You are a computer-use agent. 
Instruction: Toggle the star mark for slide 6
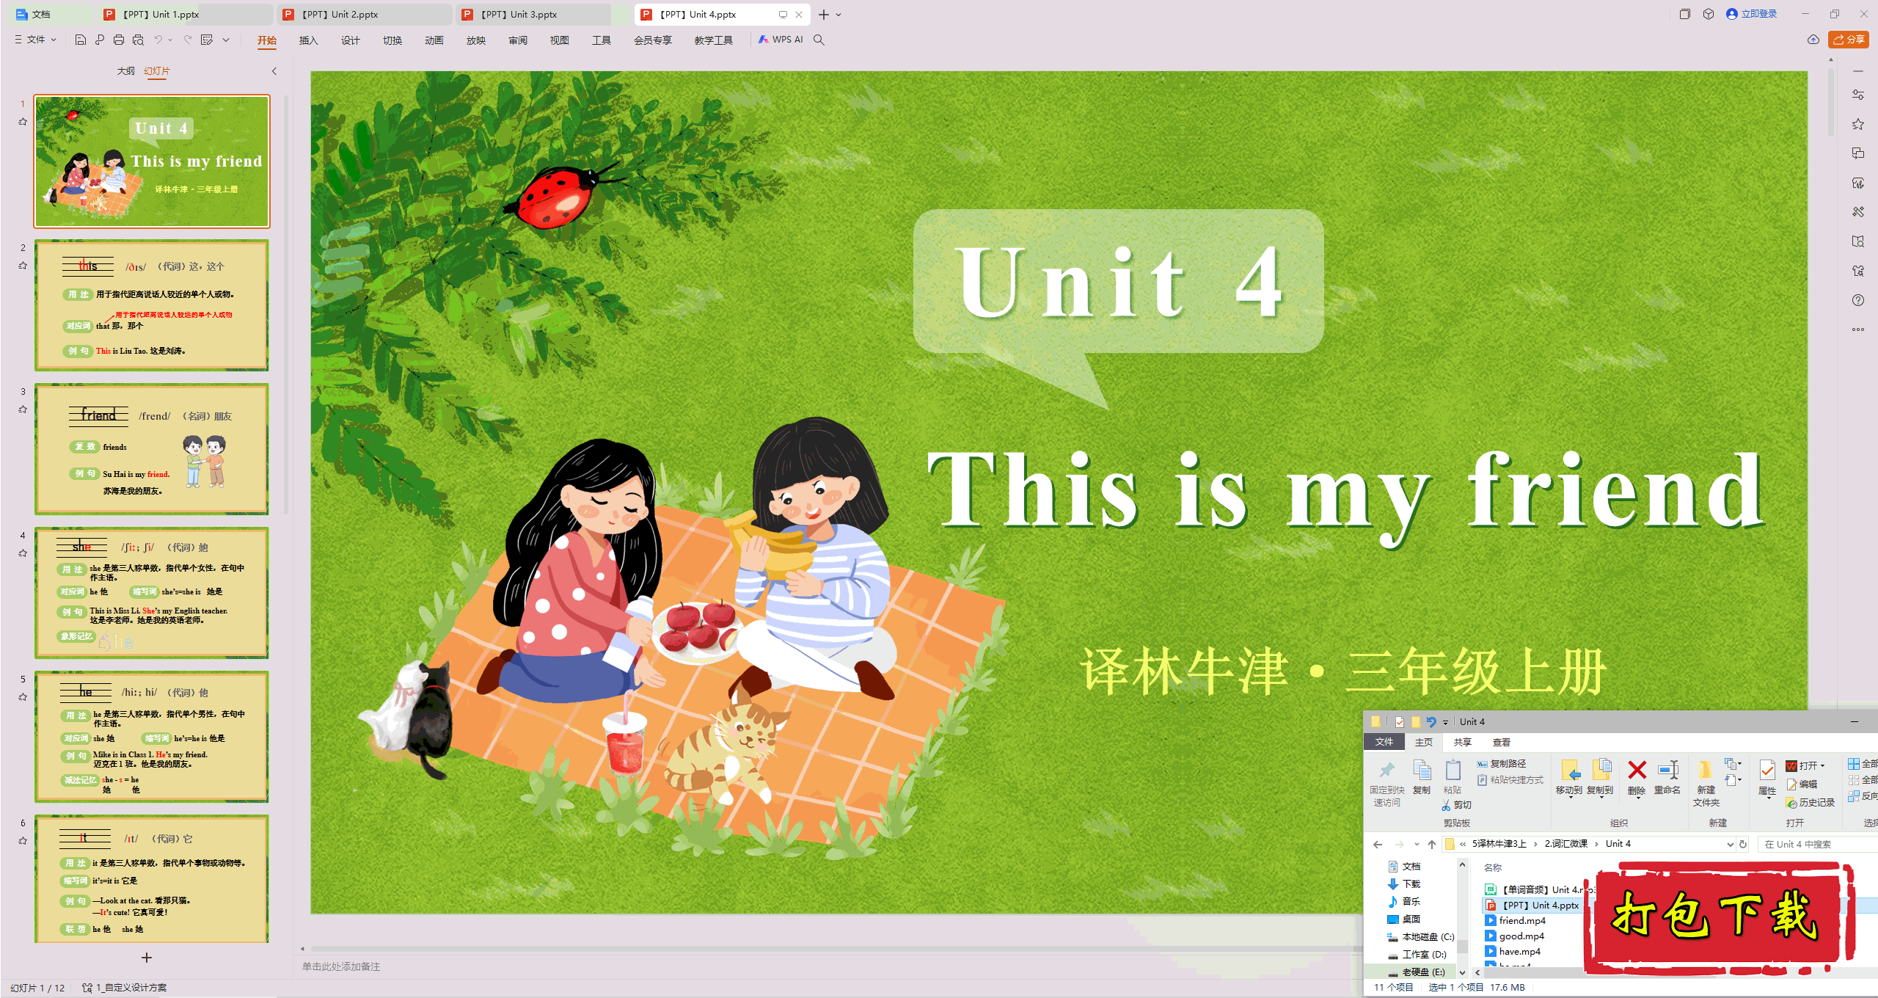23,841
